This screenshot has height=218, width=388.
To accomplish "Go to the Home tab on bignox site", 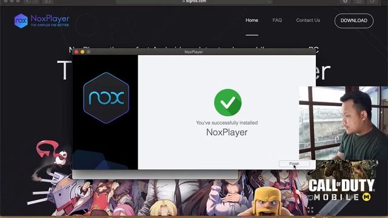I will (x=252, y=20).
